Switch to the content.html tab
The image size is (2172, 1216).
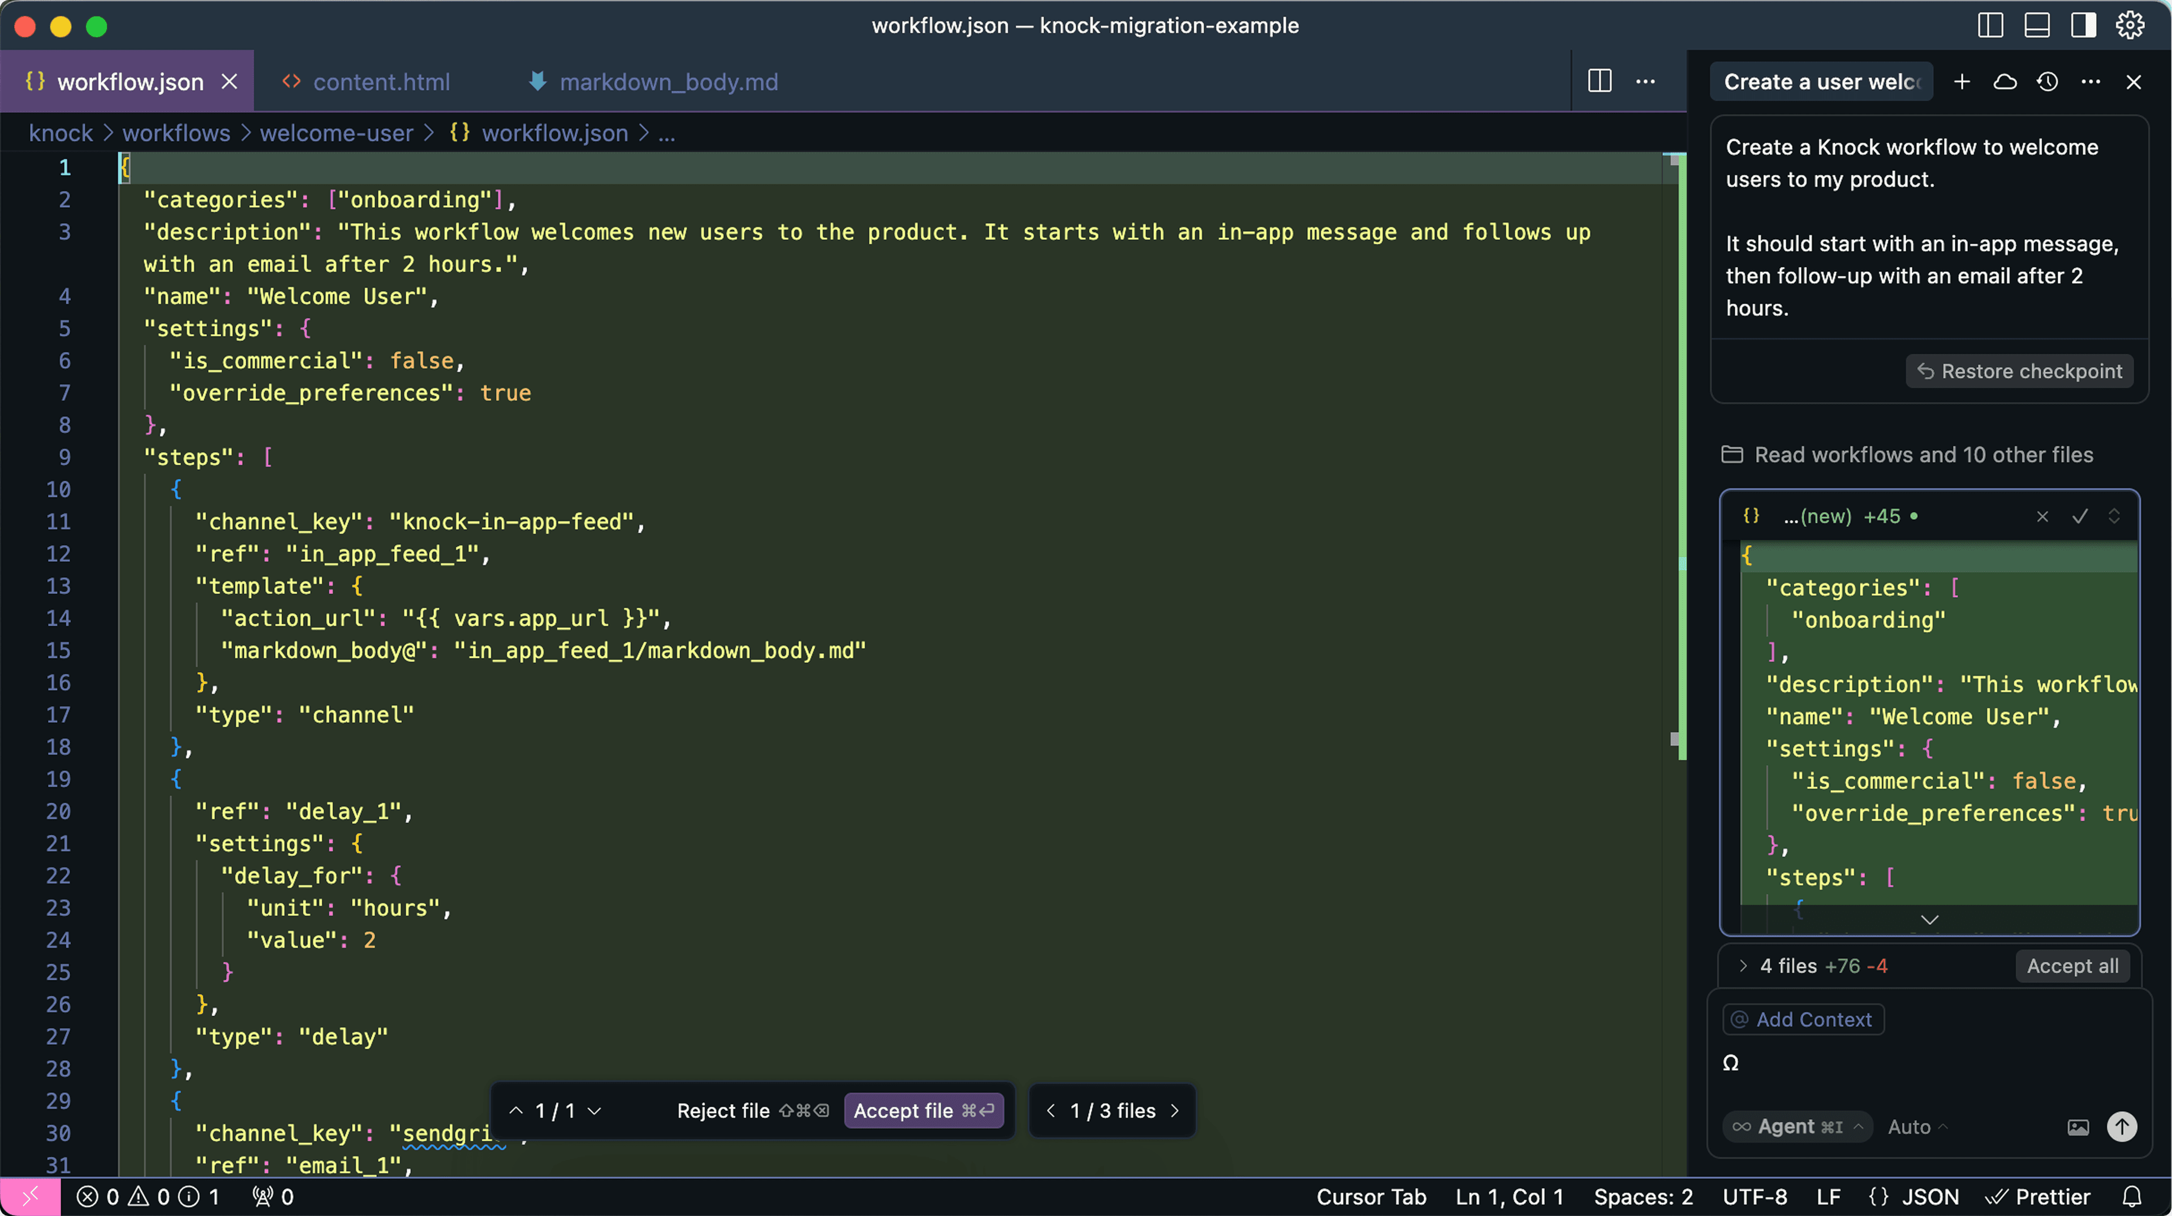pos(380,82)
